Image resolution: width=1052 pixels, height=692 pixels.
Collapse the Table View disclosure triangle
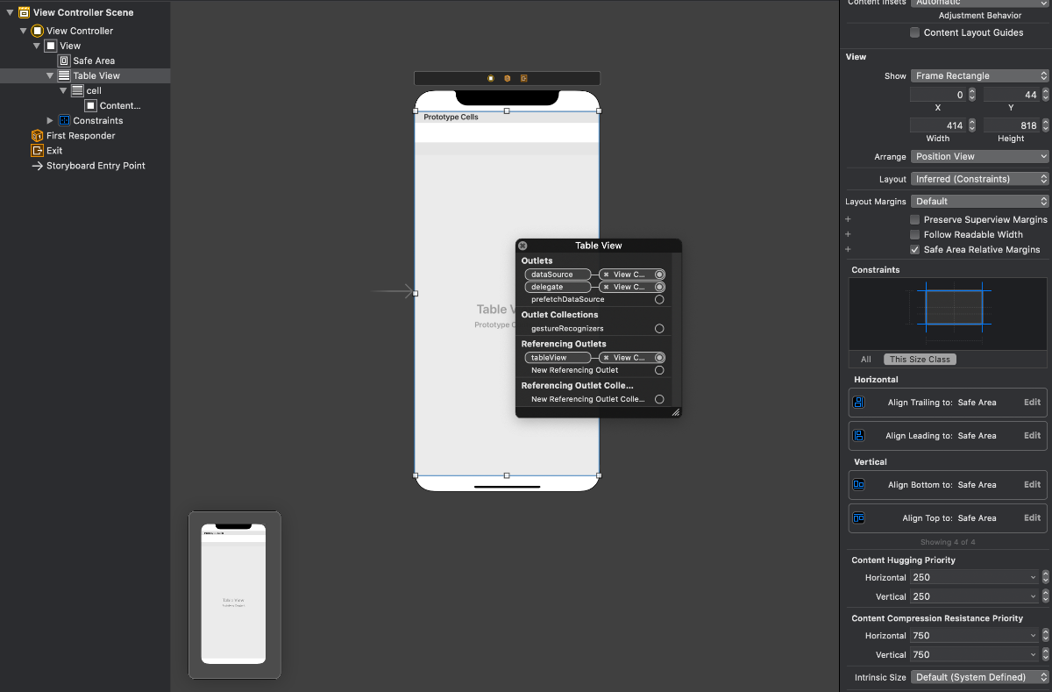(50, 75)
